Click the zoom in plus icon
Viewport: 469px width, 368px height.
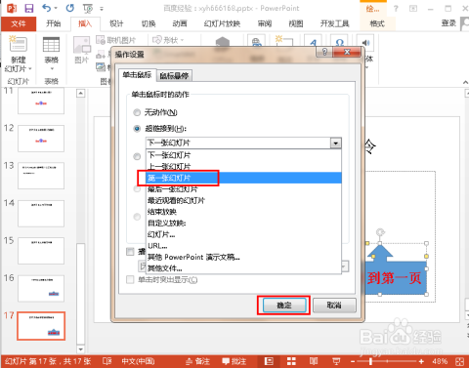click(421, 361)
